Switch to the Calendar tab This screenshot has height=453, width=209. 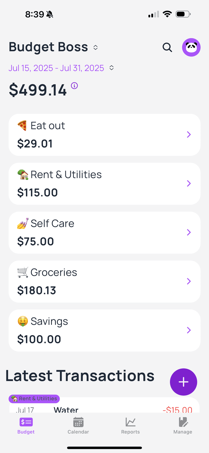[78, 426]
